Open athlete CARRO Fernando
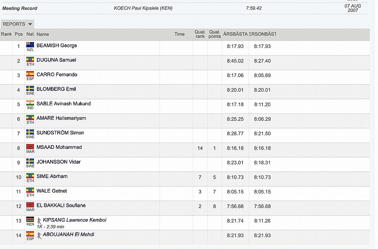The height and width of the screenshot is (249, 378). (x=57, y=75)
